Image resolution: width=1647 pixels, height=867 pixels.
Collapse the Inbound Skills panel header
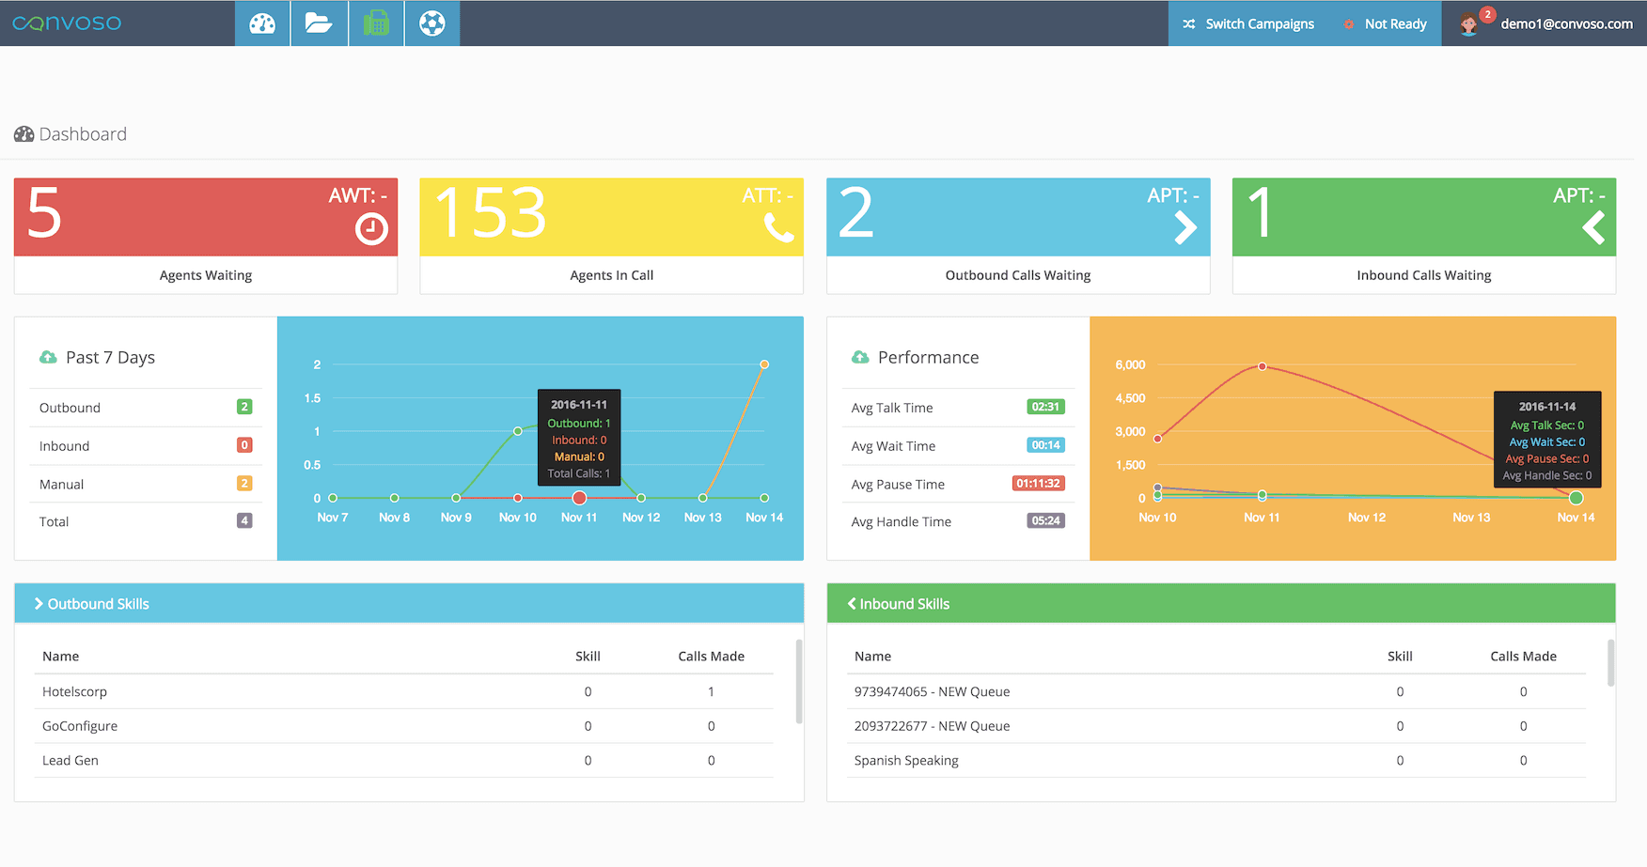pos(1221,603)
